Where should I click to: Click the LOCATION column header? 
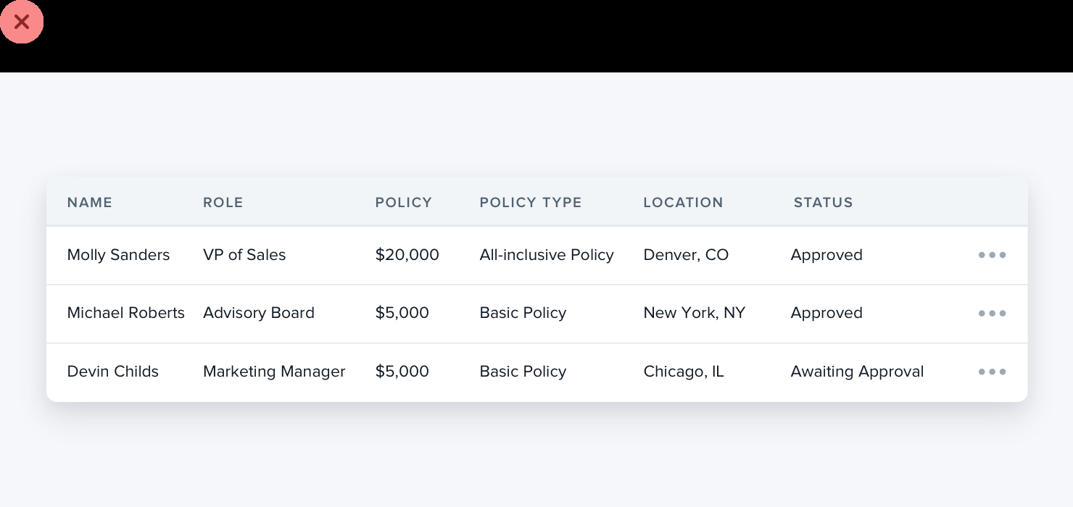[x=683, y=203]
